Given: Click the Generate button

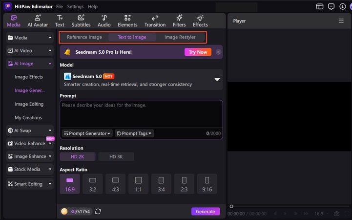Looking at the screenshot, I should point(206,212).
